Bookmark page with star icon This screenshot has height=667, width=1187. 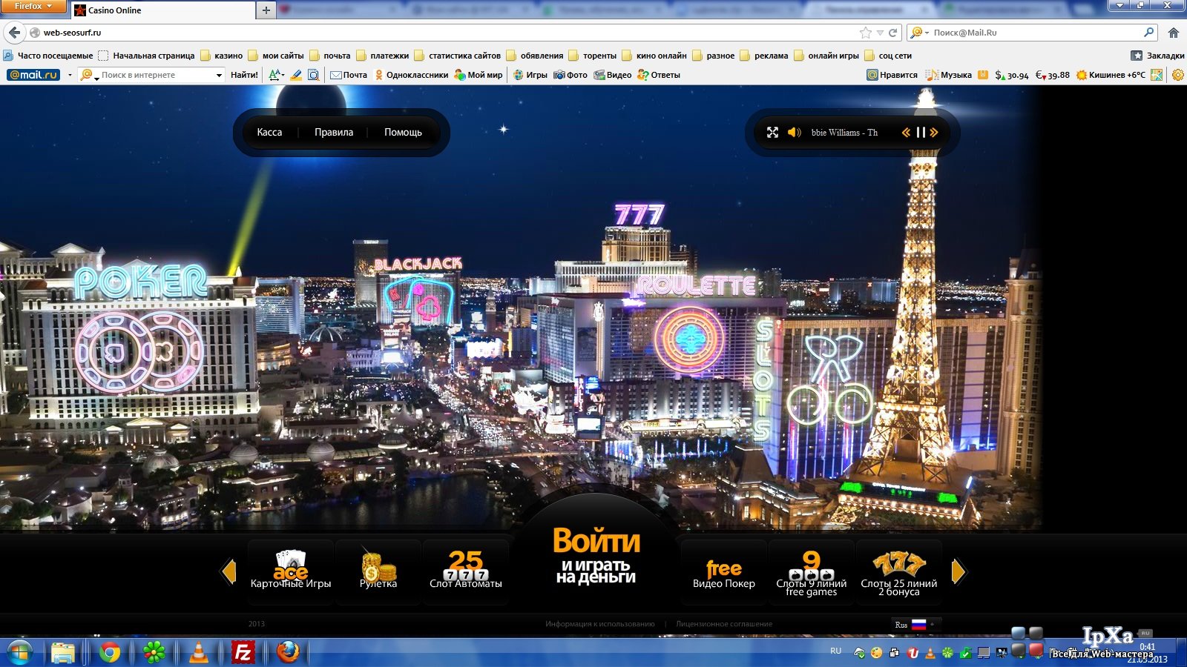click(865, 33)
